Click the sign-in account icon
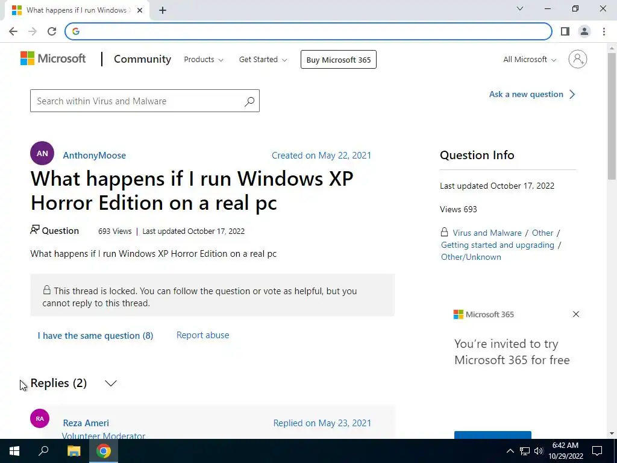Viewport: 617px width, 463px height. click(577, 59)
